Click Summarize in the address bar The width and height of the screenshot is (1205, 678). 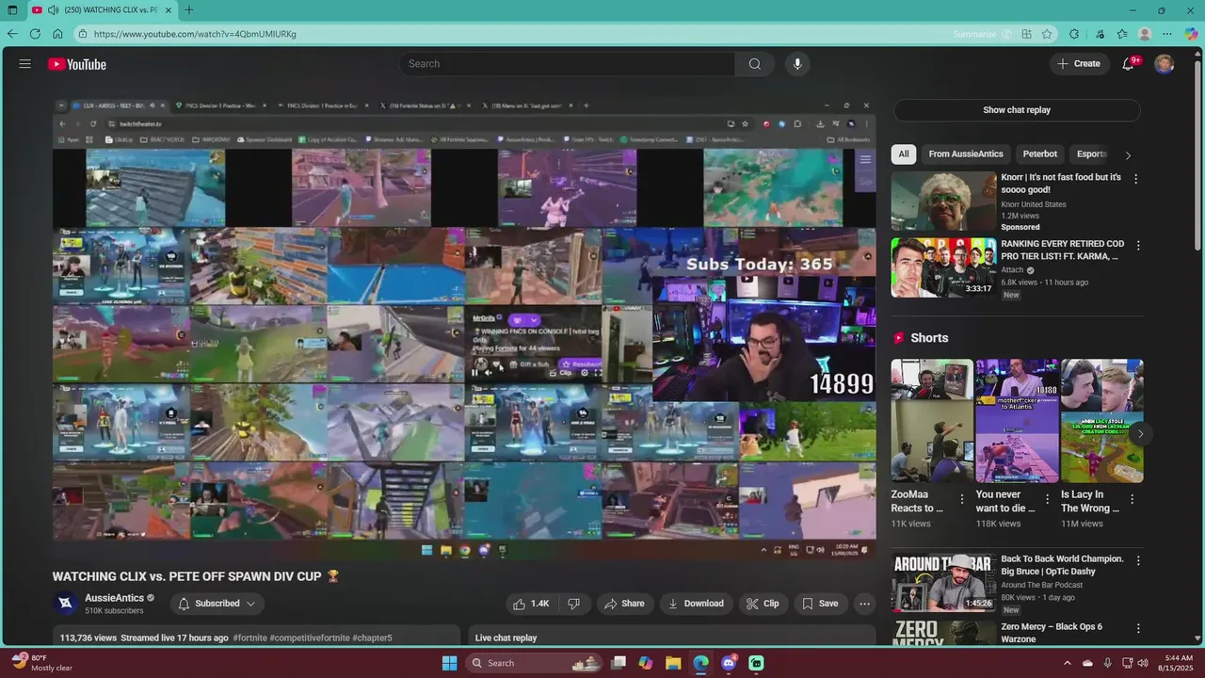tap(974, 34)
